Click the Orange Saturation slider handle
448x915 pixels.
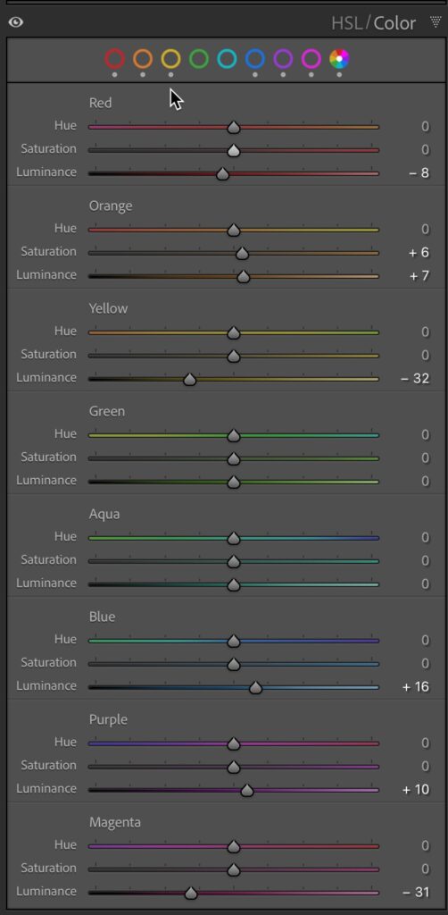tap(243, 253)
